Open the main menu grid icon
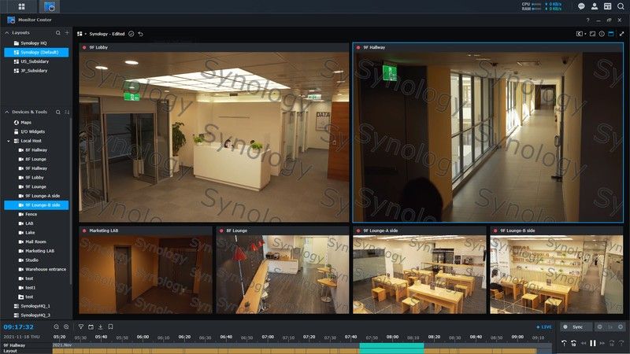Viewport: 630px width, 354px height. point(22,6)
